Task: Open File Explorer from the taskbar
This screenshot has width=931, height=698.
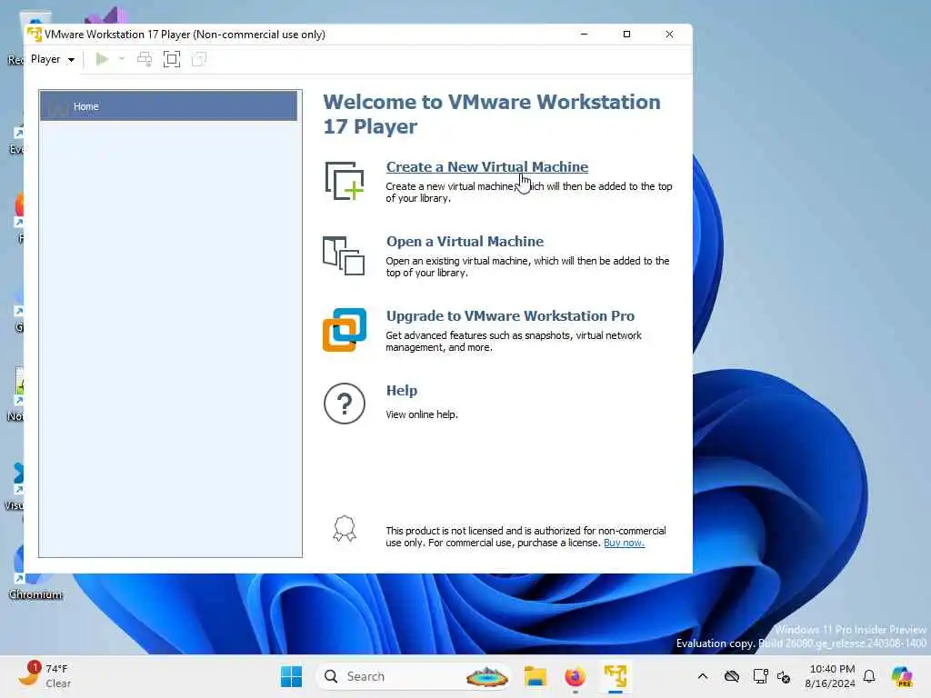Action: pos(535,676)
